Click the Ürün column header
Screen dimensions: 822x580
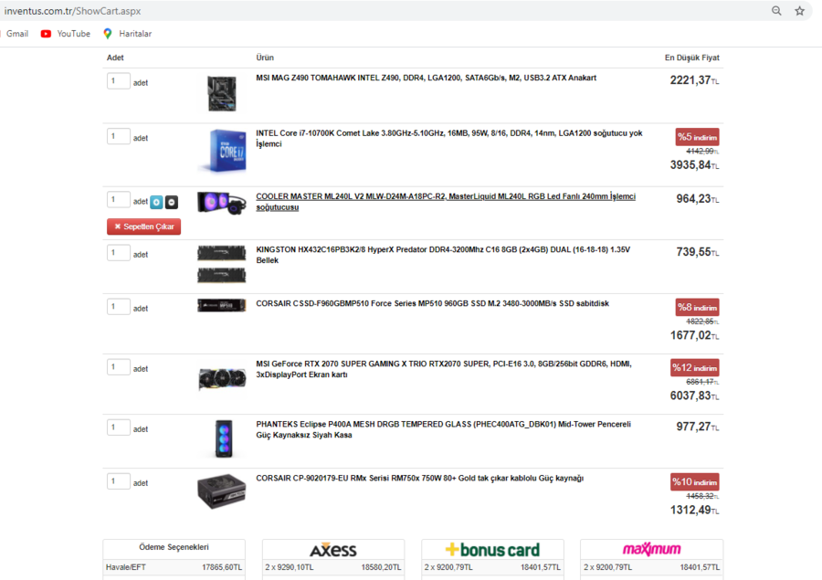click(x=265, y=58)
